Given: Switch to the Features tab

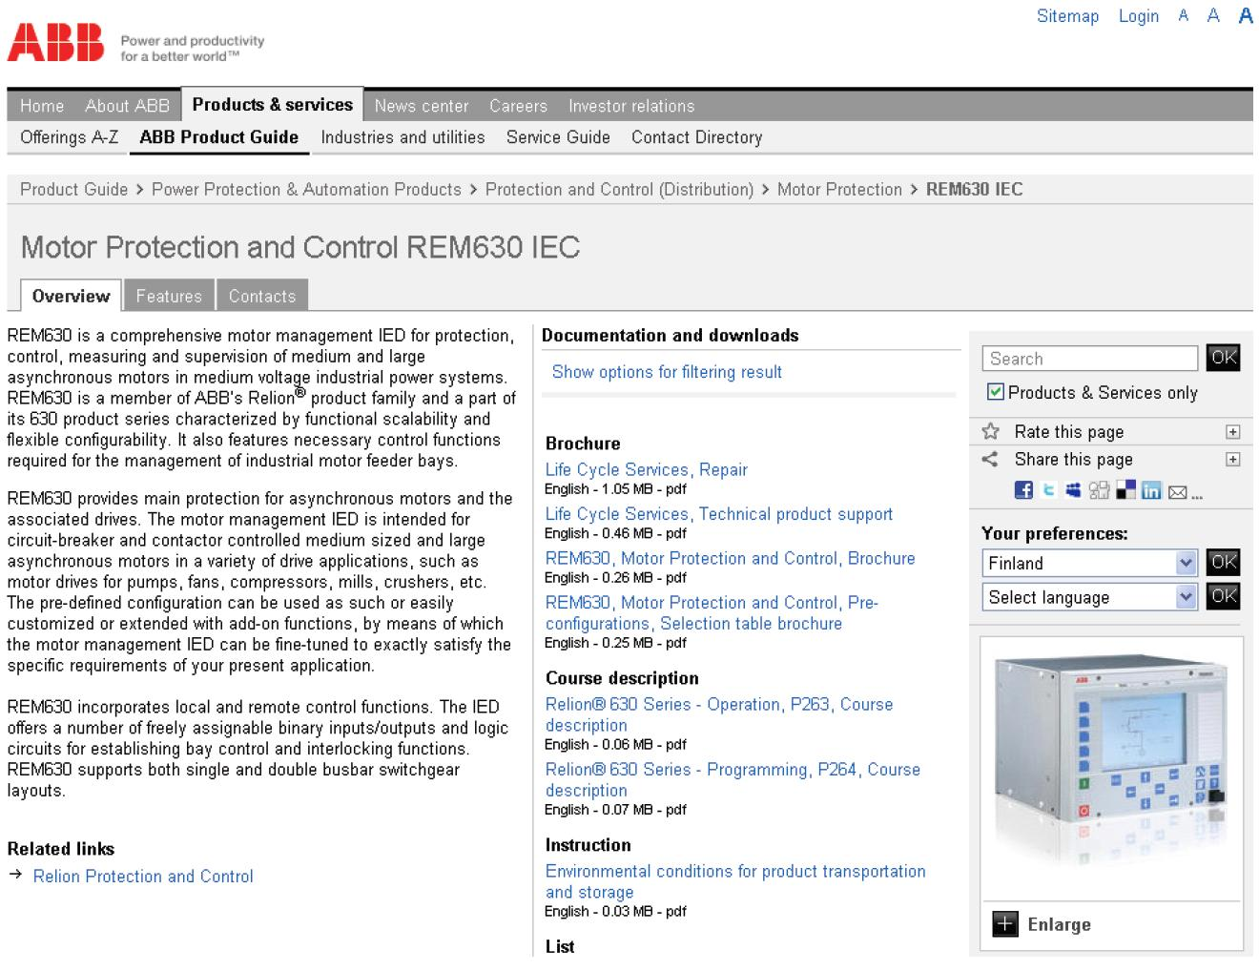Looking at the screenshot, I should [169, 296].
